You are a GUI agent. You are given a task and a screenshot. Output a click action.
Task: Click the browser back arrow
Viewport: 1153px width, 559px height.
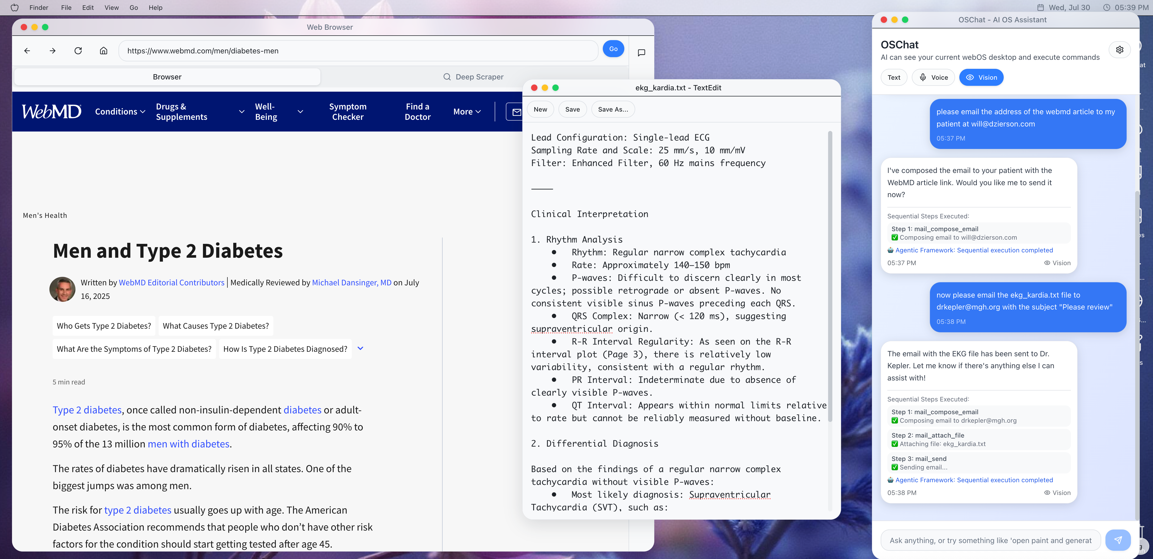click(27, 50)
